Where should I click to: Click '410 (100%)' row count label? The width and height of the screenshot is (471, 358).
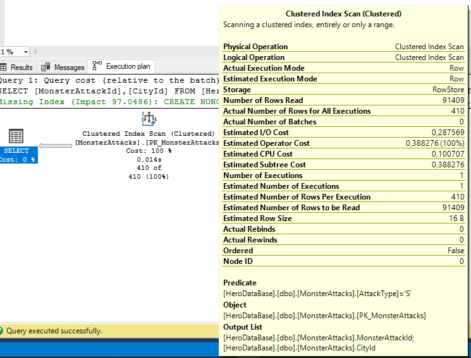(x=149, y=176)
